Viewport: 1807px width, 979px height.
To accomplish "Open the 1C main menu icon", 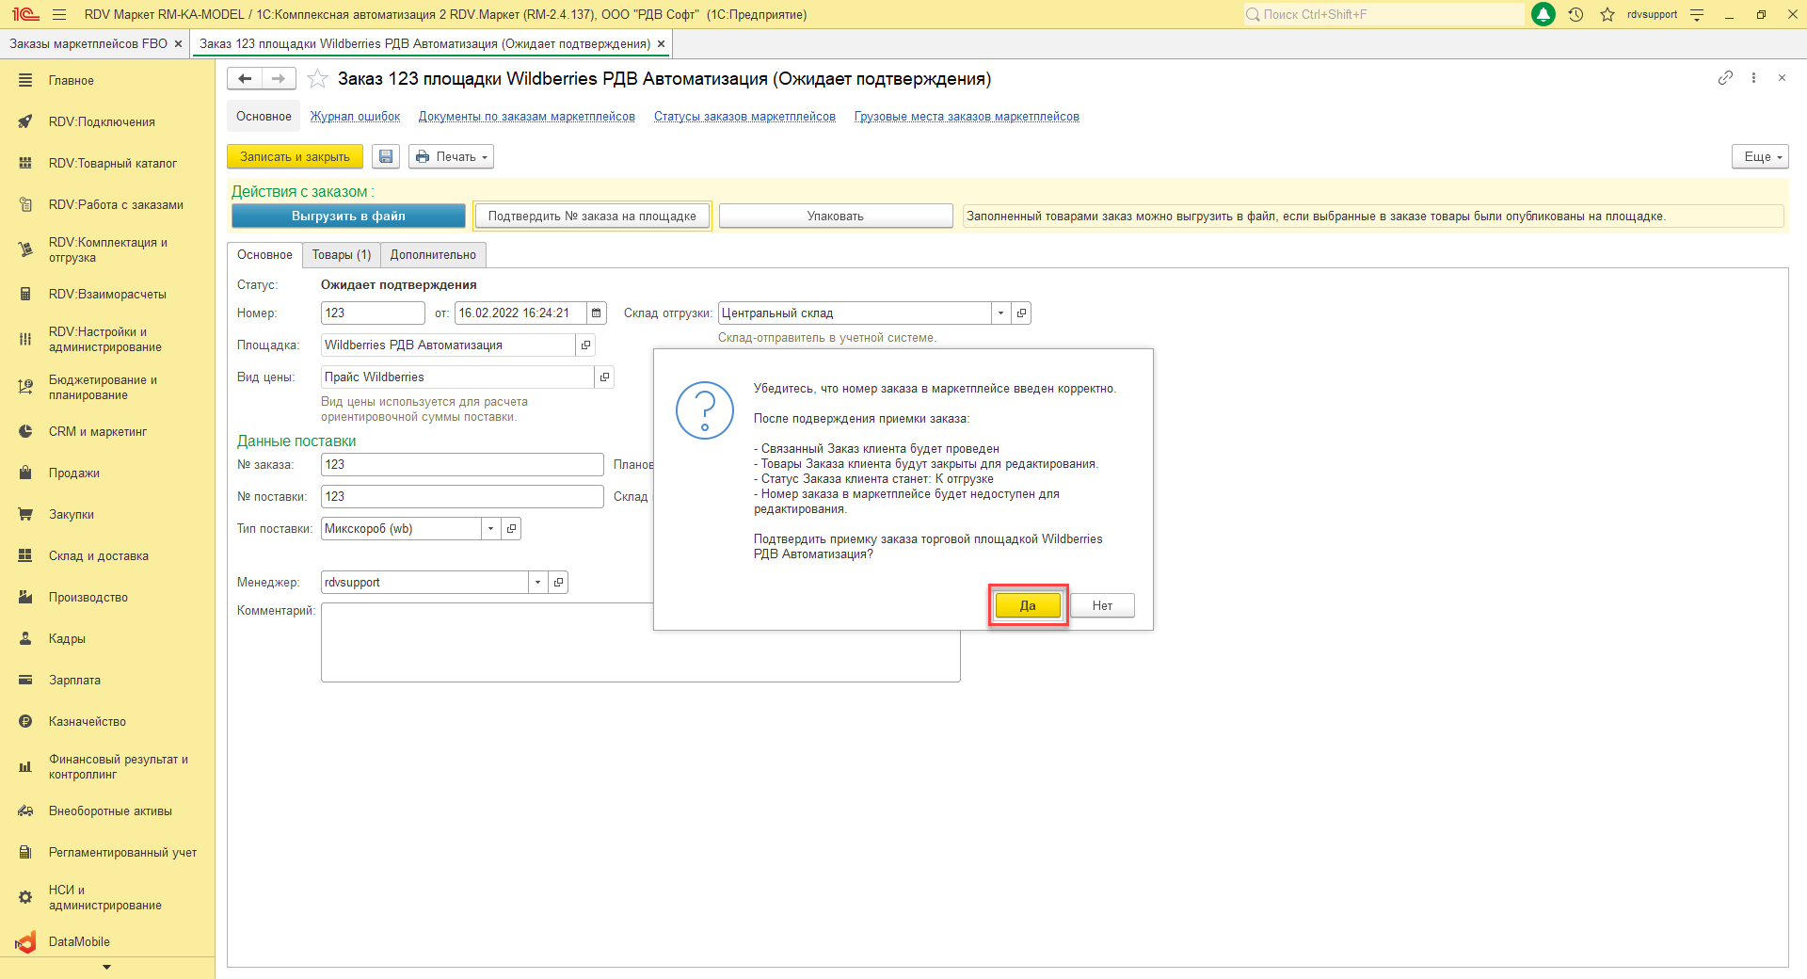I will pyautogui.click(x=25, y=14).
